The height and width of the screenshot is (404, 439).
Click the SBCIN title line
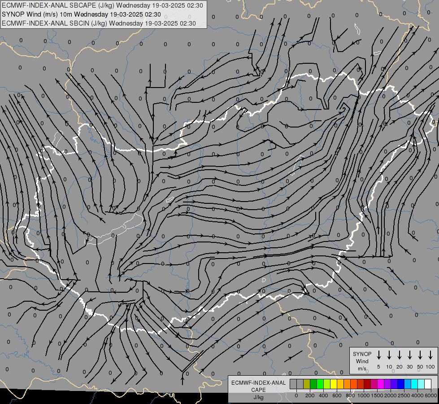[99, 23]
